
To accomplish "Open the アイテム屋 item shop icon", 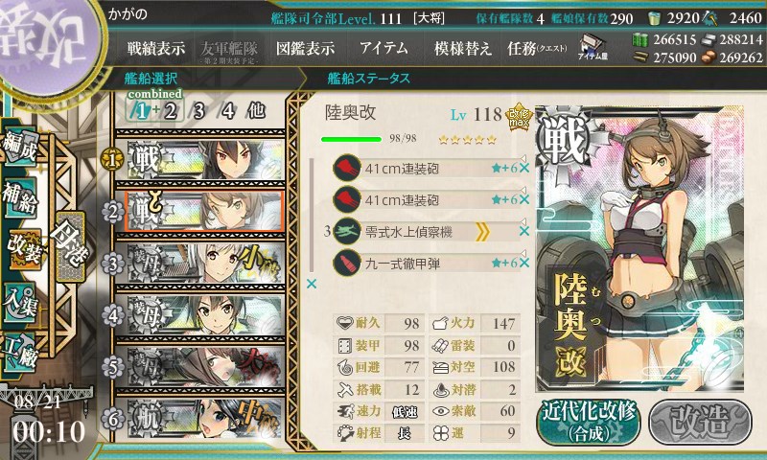I will [x=593, y=47].
